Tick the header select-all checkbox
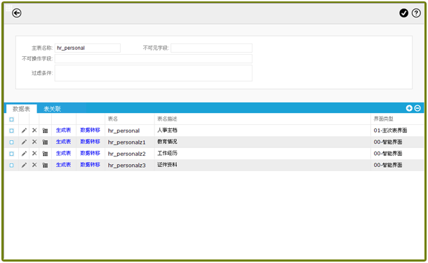The width and height of the screenshot is (428, 263). tap(11, 119)
